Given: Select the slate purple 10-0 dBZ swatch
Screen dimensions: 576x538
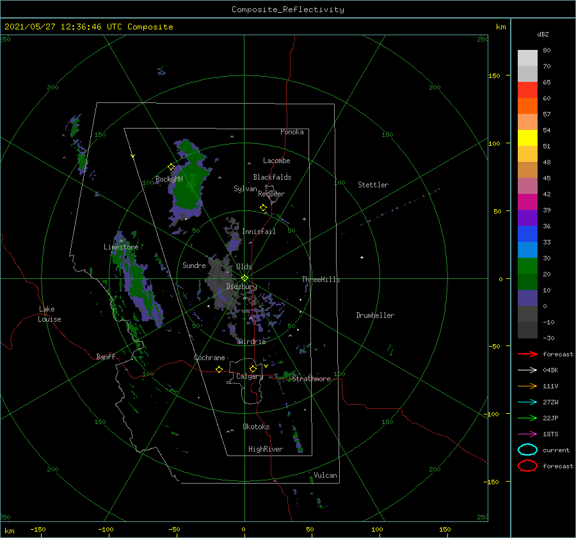Looking at the screenshot, I should (527, 297).
